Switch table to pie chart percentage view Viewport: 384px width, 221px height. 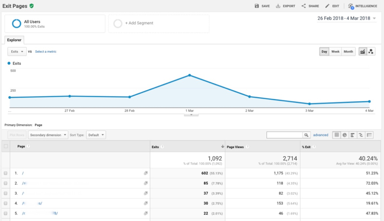[345, 135]
